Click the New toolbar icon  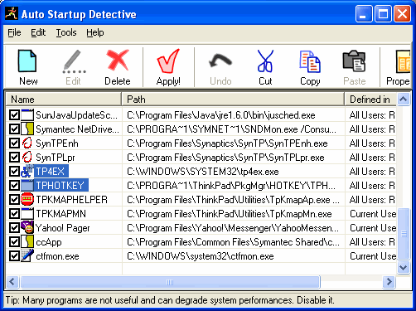(27, 61)
